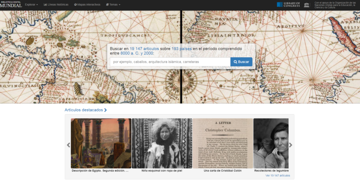
Task: Open Mapas interactivos from navigation bar
Action: point(87,4)
